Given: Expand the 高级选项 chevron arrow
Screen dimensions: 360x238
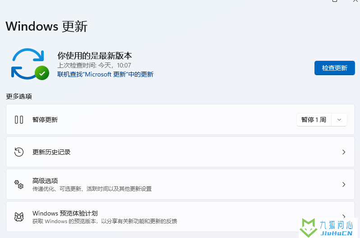Looking at the screenshot, I should pos(344,184).
